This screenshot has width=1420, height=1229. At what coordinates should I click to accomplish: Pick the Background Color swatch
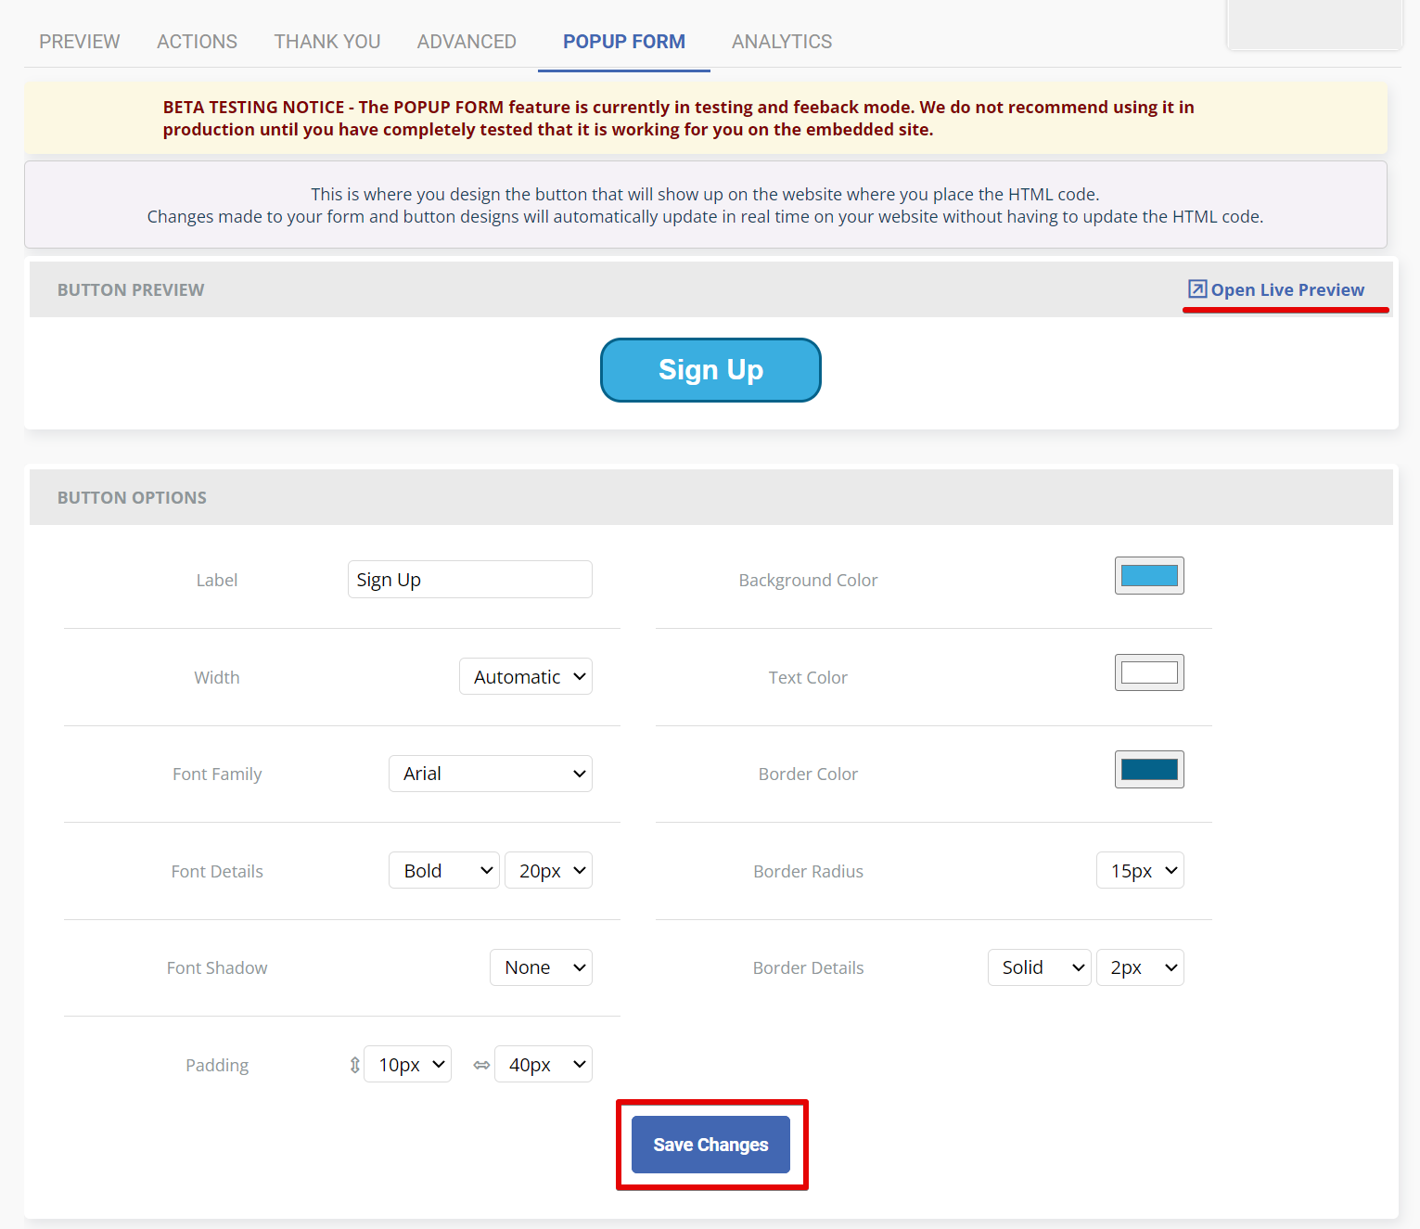click(x=1149, y=576)
